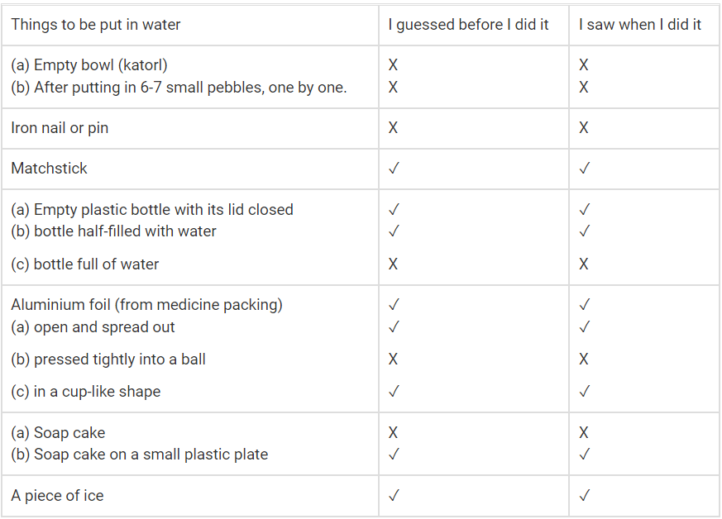Click checkmark for cup-like shape guessed column
This screenshot has height=519, width=722.
pyautogui.click(x=394, y=392)
